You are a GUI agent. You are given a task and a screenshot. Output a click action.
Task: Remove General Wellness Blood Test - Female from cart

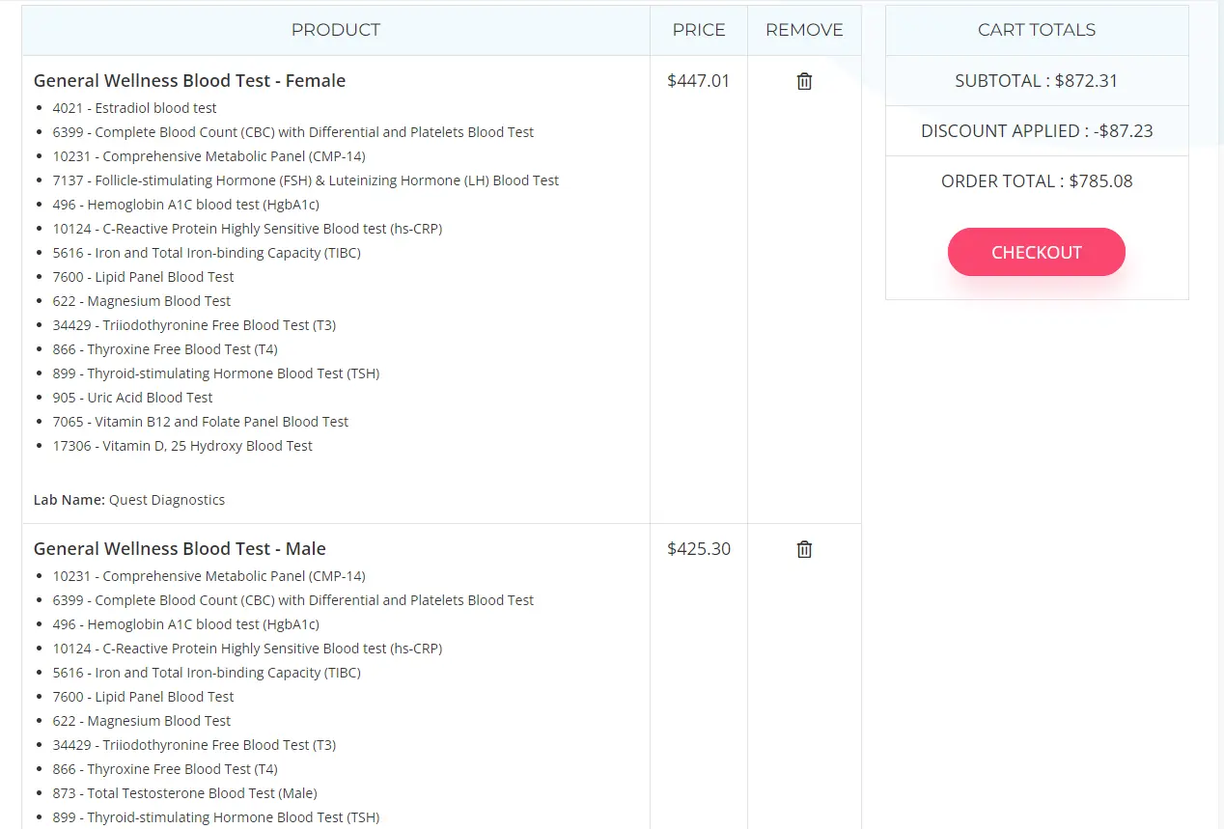(804, 81)
